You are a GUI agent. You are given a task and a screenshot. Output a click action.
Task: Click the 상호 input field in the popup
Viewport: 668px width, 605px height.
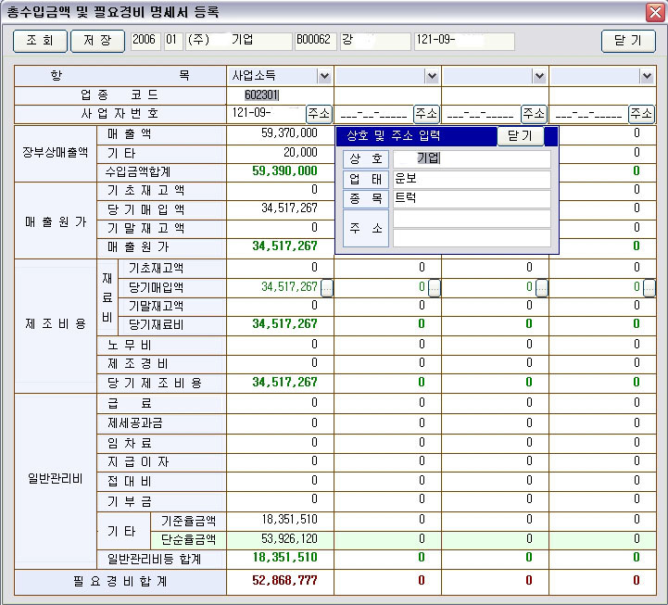click(471, 158)
